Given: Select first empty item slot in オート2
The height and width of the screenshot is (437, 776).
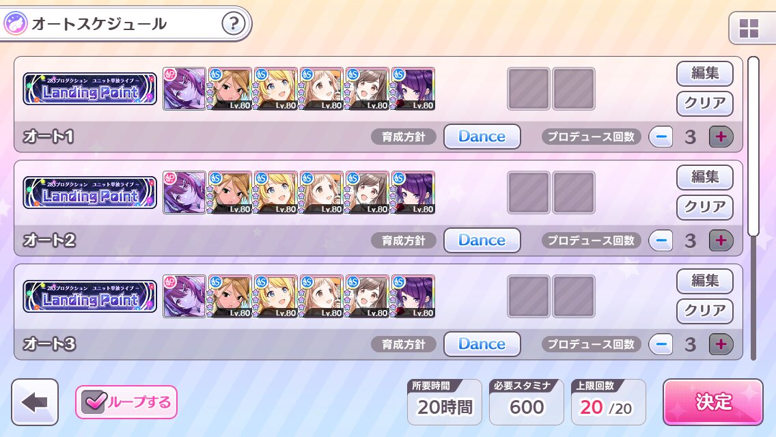Looking at the screenshot, I should click(x=529, y=193).
